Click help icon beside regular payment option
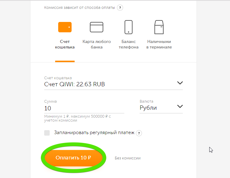Viewport: 230px width, 178px height. 139,133
